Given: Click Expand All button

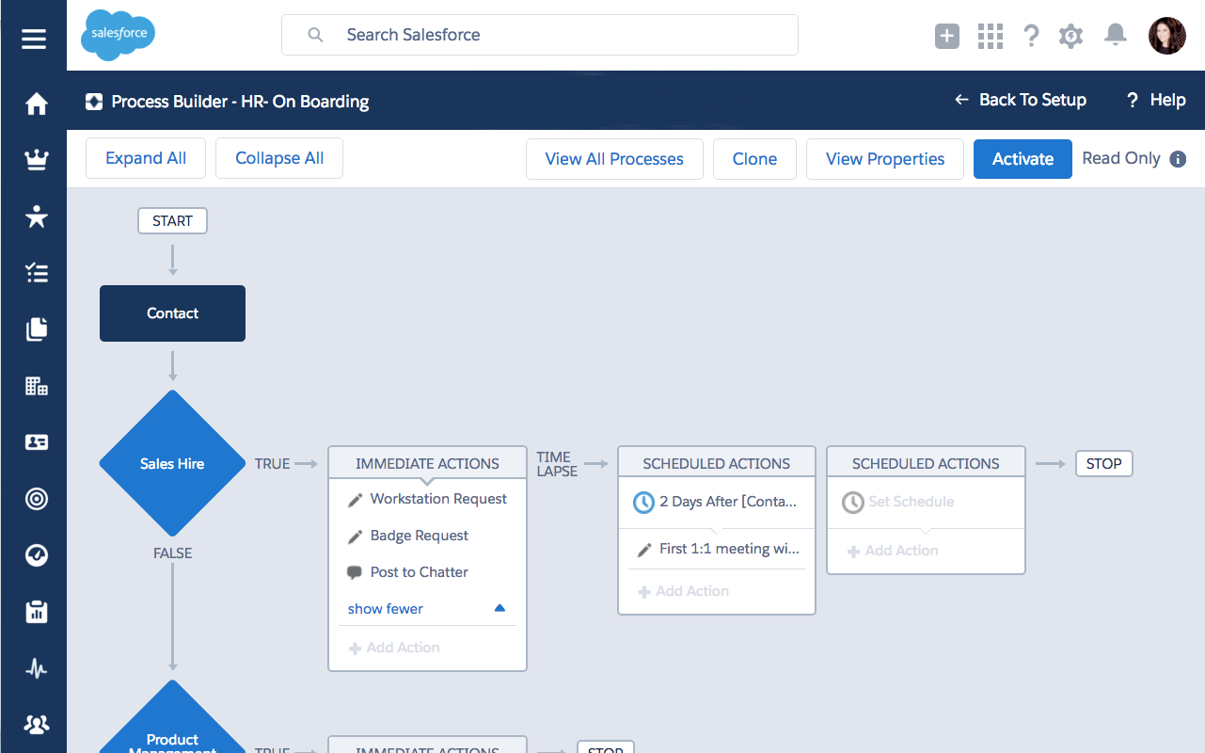Looking at the screenshot, I should tap(146, 158).
